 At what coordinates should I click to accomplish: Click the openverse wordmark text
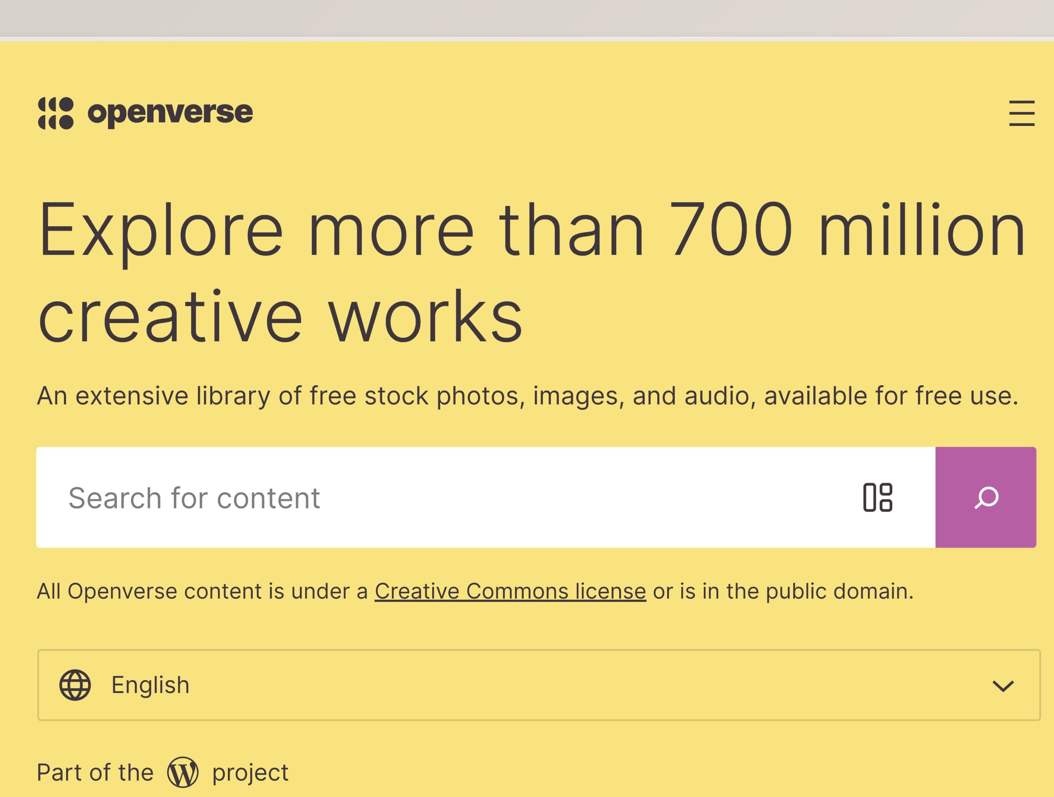170,113
